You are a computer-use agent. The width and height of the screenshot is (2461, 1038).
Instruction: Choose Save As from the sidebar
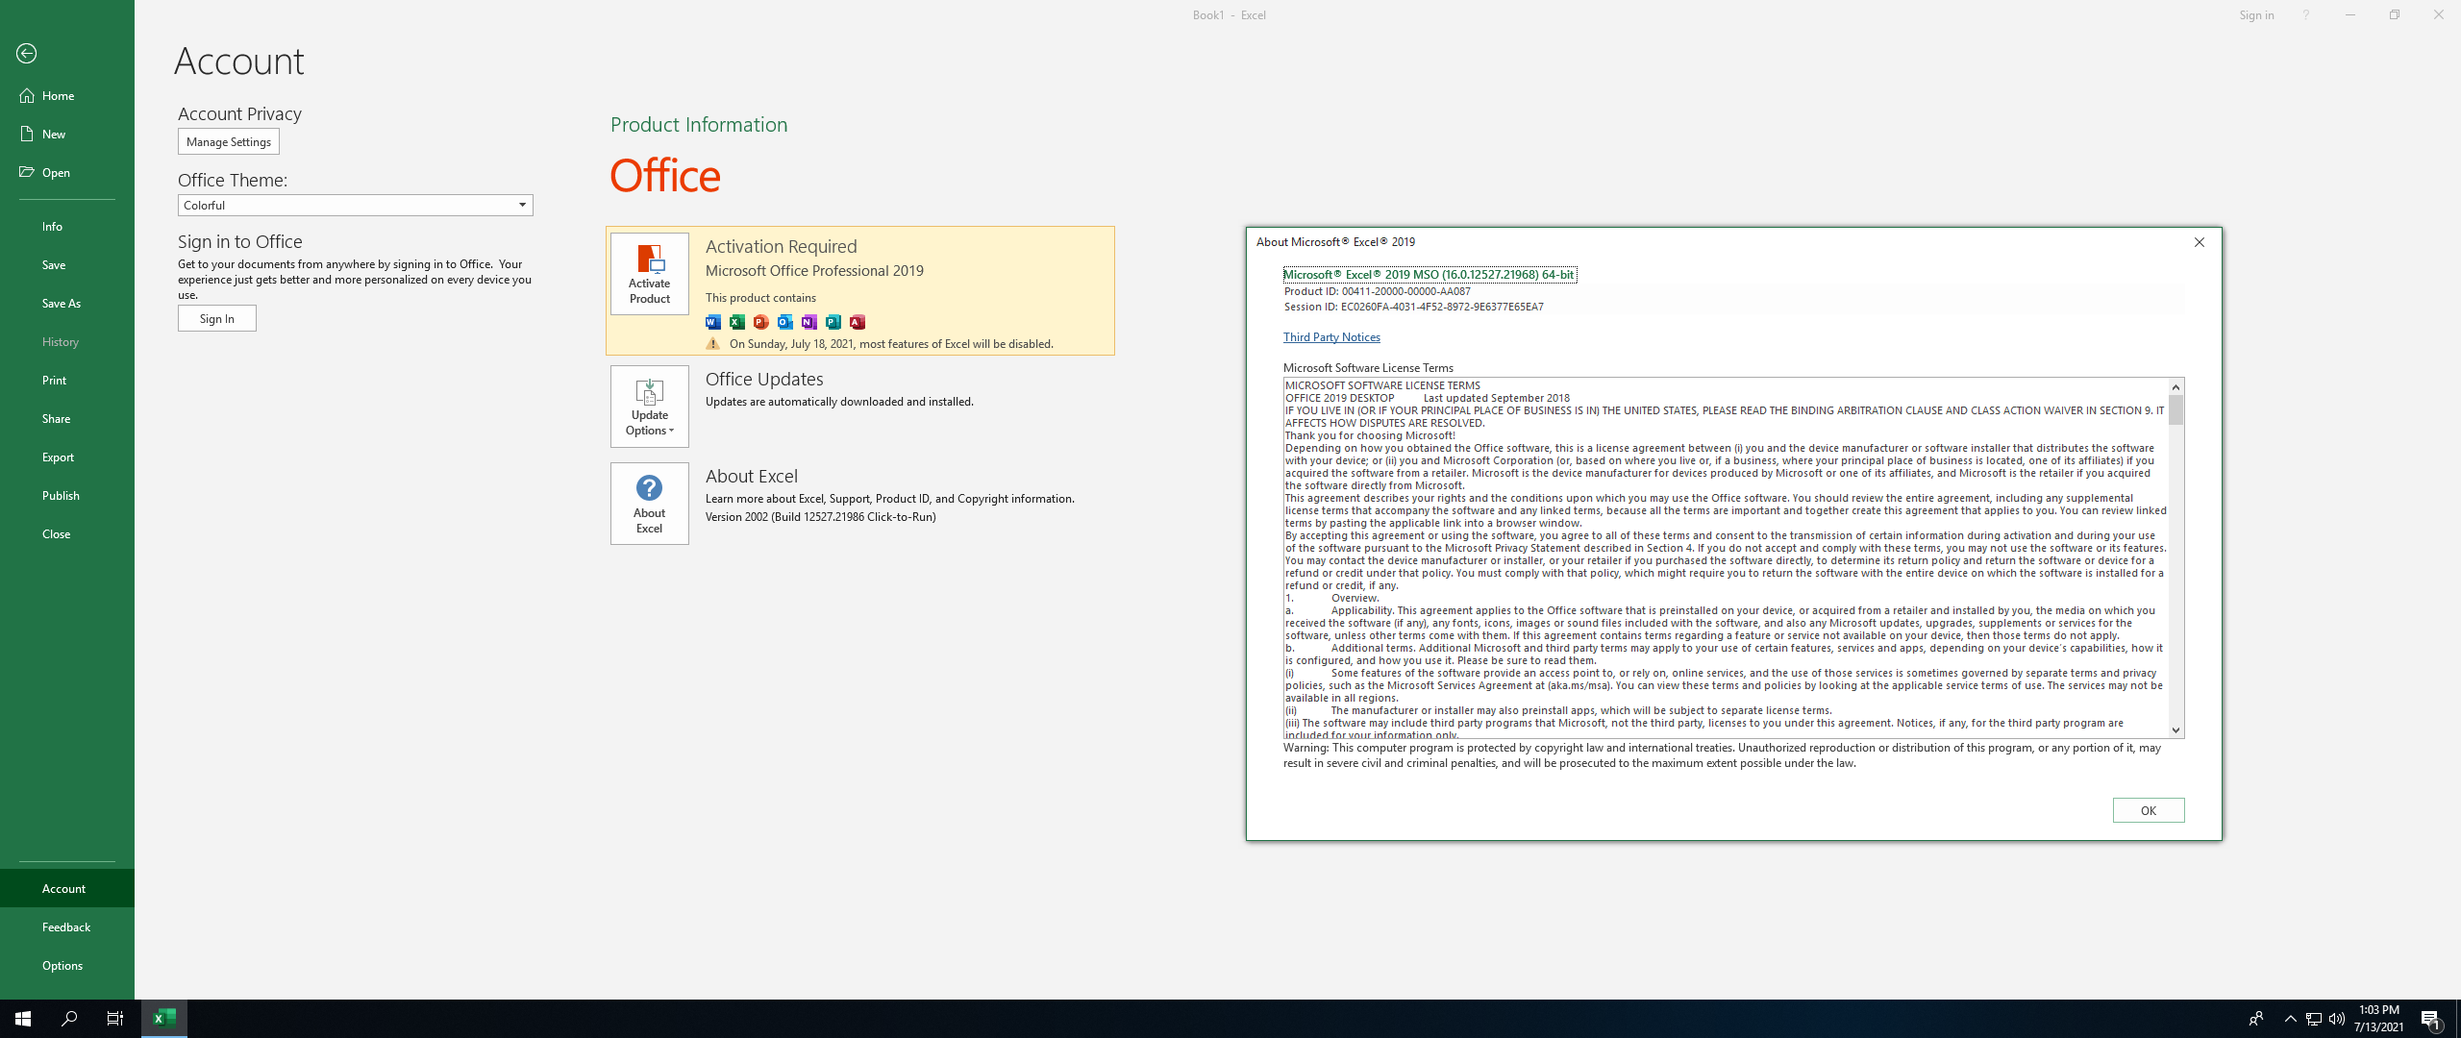point(67,303)
